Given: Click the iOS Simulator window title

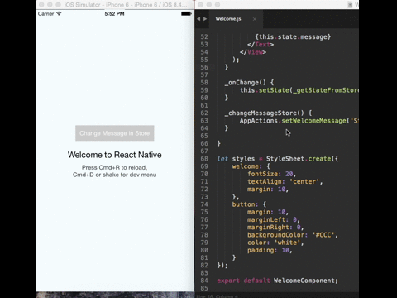Looking at the screenshot, I should (126, 5).
